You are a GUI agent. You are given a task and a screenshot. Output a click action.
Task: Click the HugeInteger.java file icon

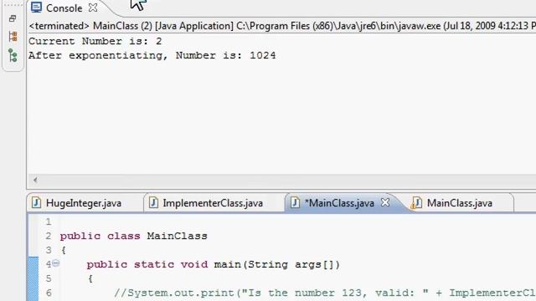click(36, 202)
